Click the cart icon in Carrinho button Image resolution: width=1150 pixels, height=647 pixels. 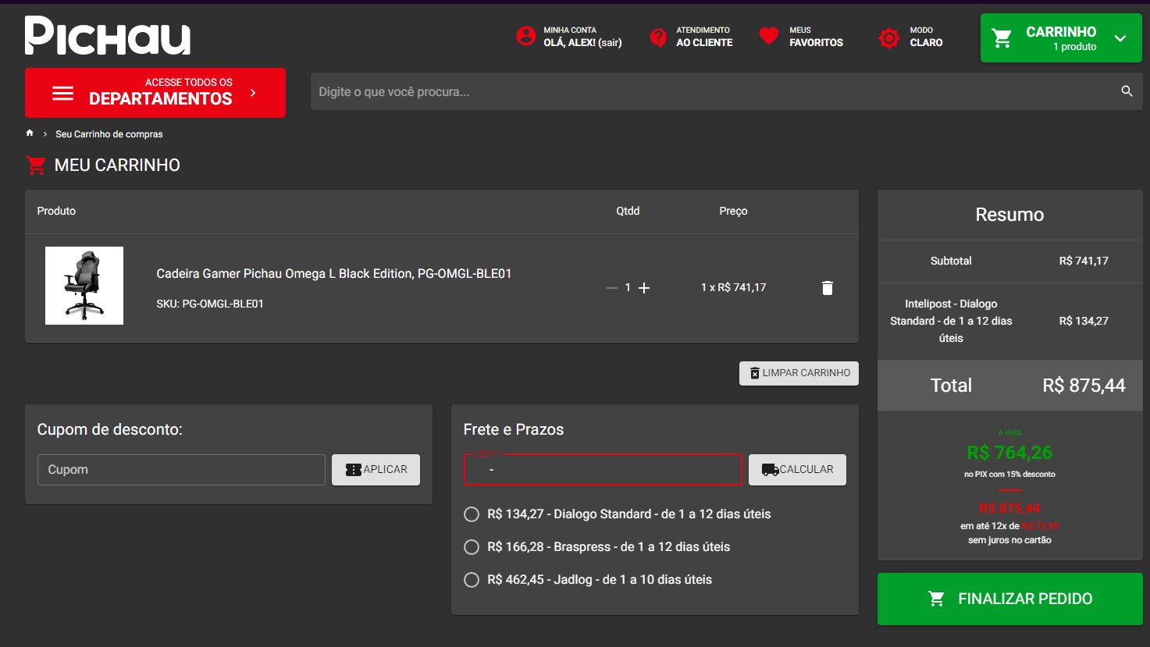coord(1002,38)
